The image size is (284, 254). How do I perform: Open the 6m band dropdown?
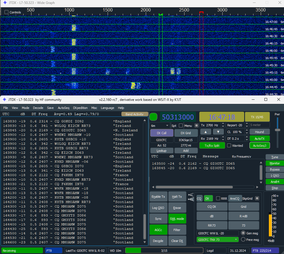(x=160, y=125)
